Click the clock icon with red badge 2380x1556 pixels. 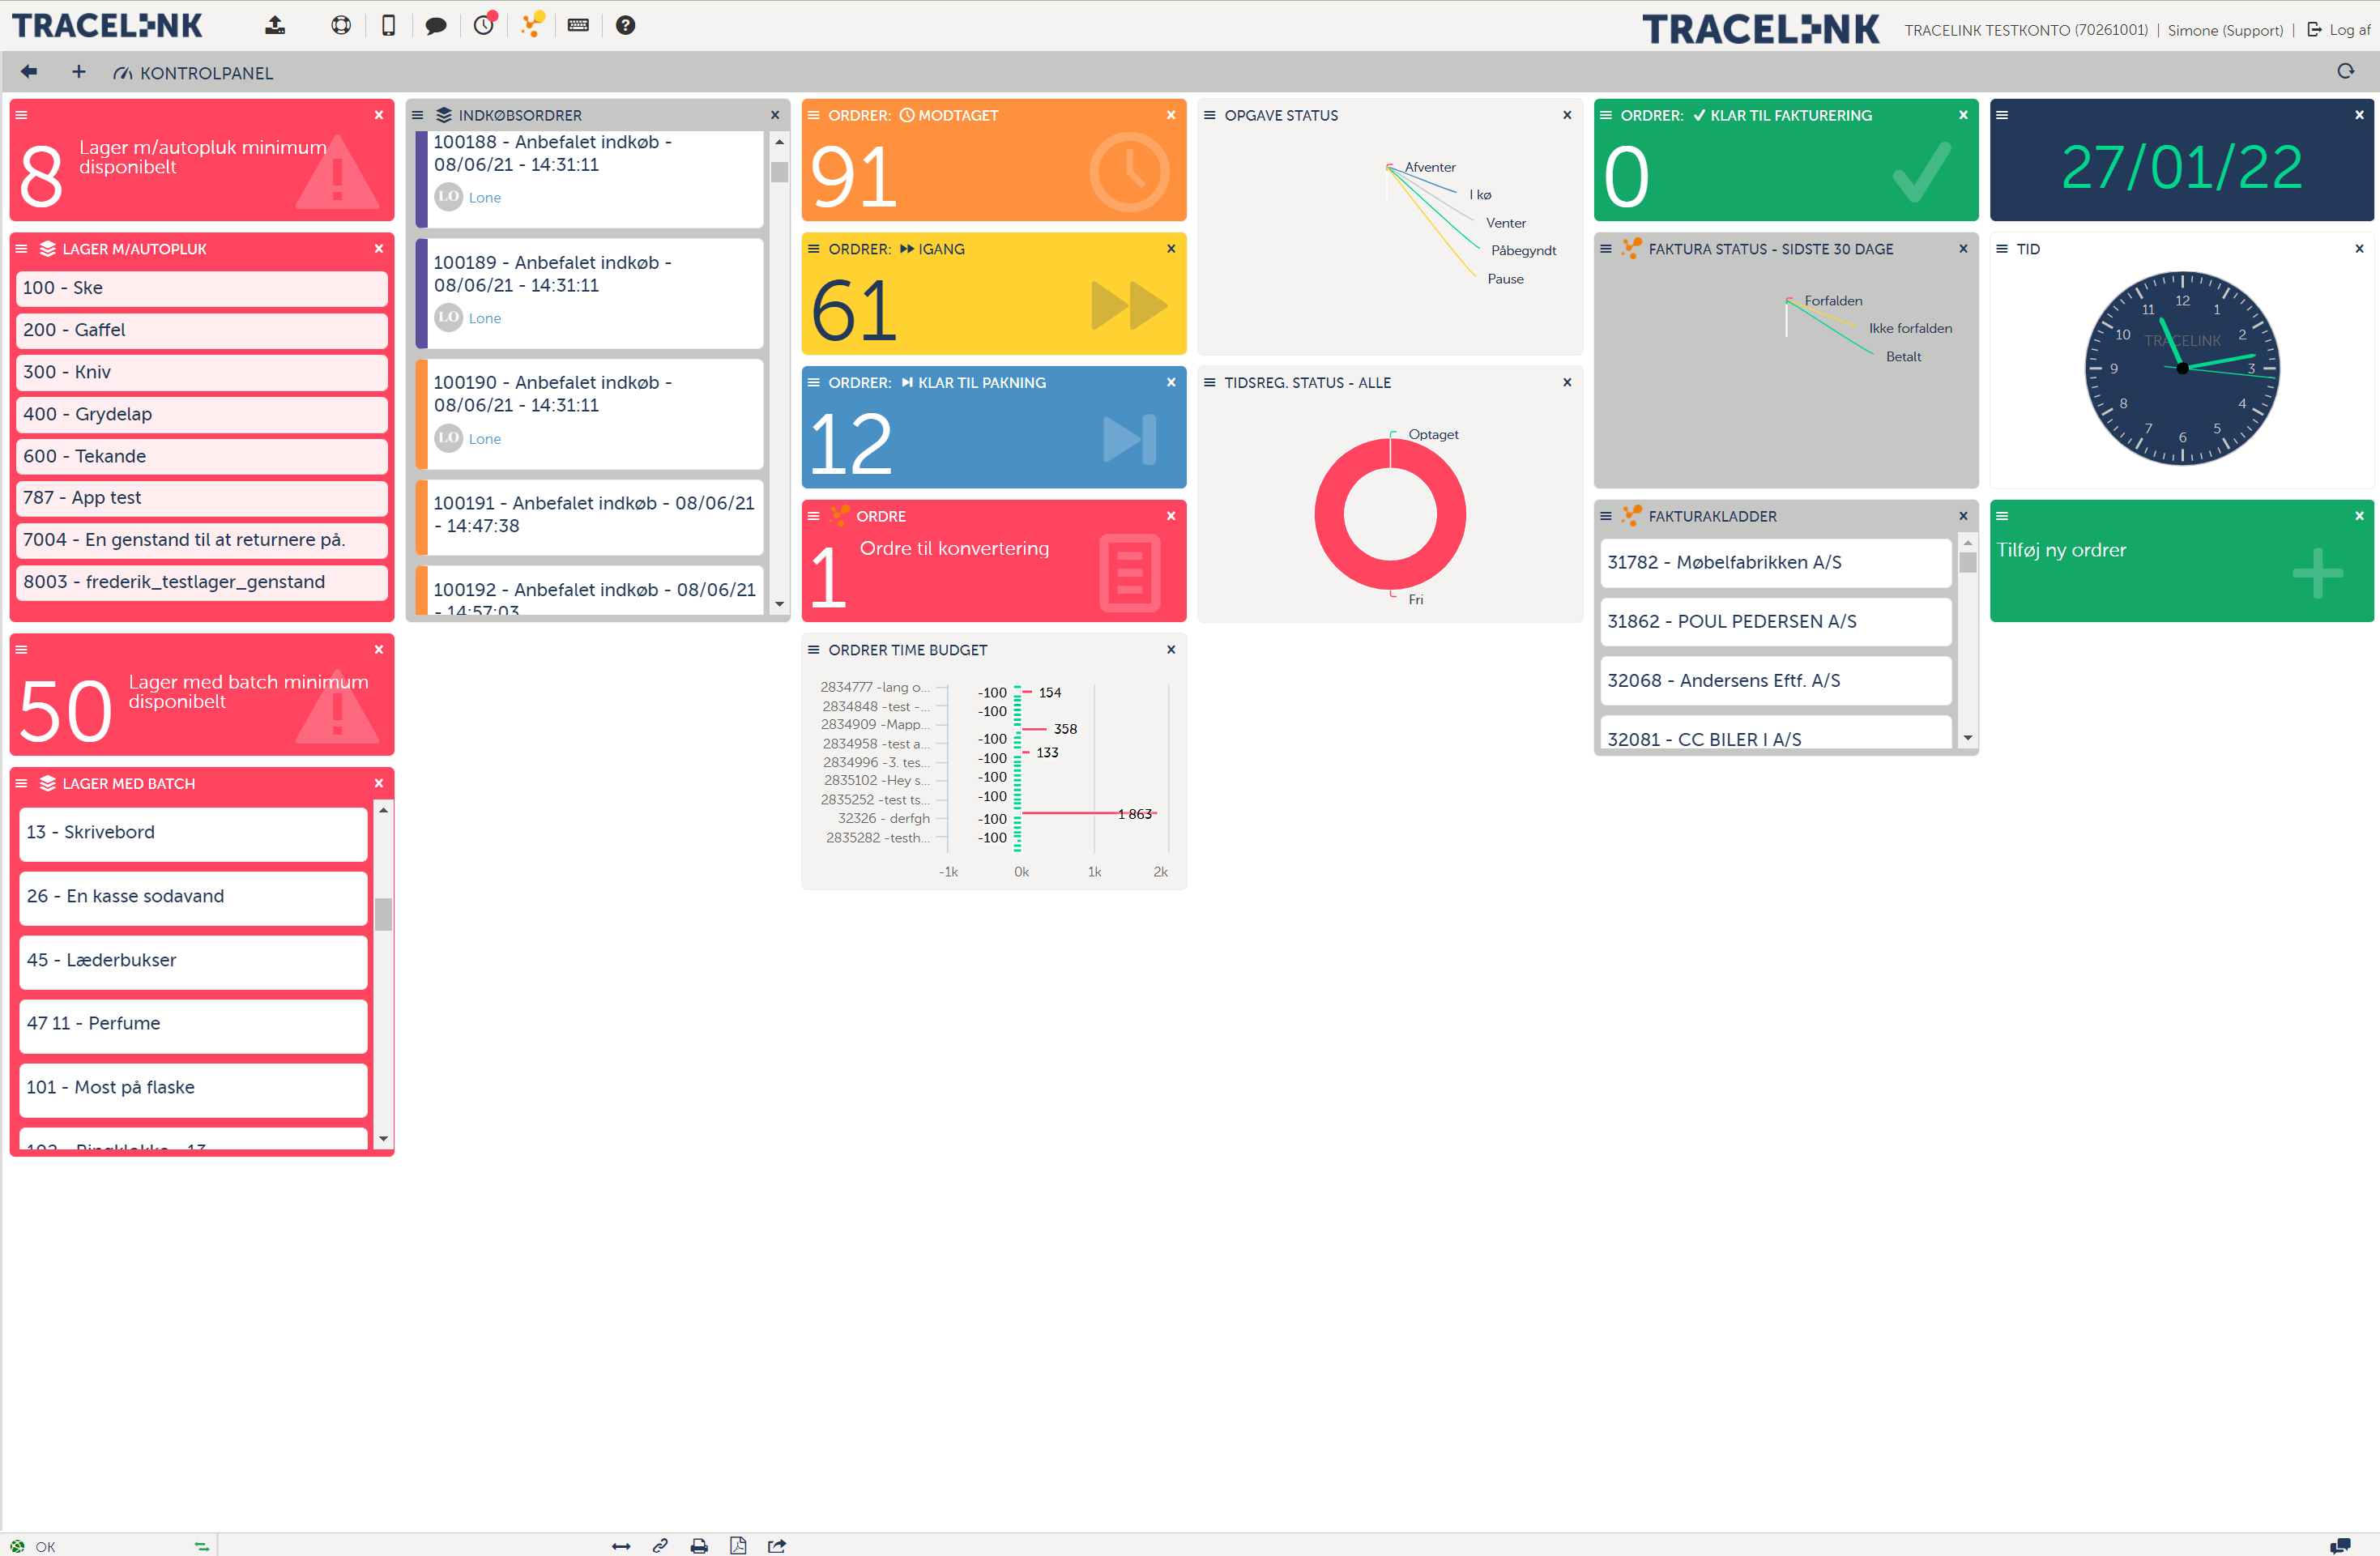[x=484, y=25]
